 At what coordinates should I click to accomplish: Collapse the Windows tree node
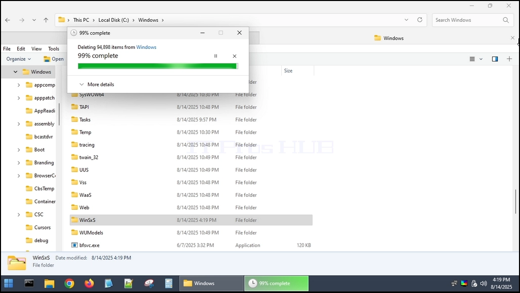(15, 72)
